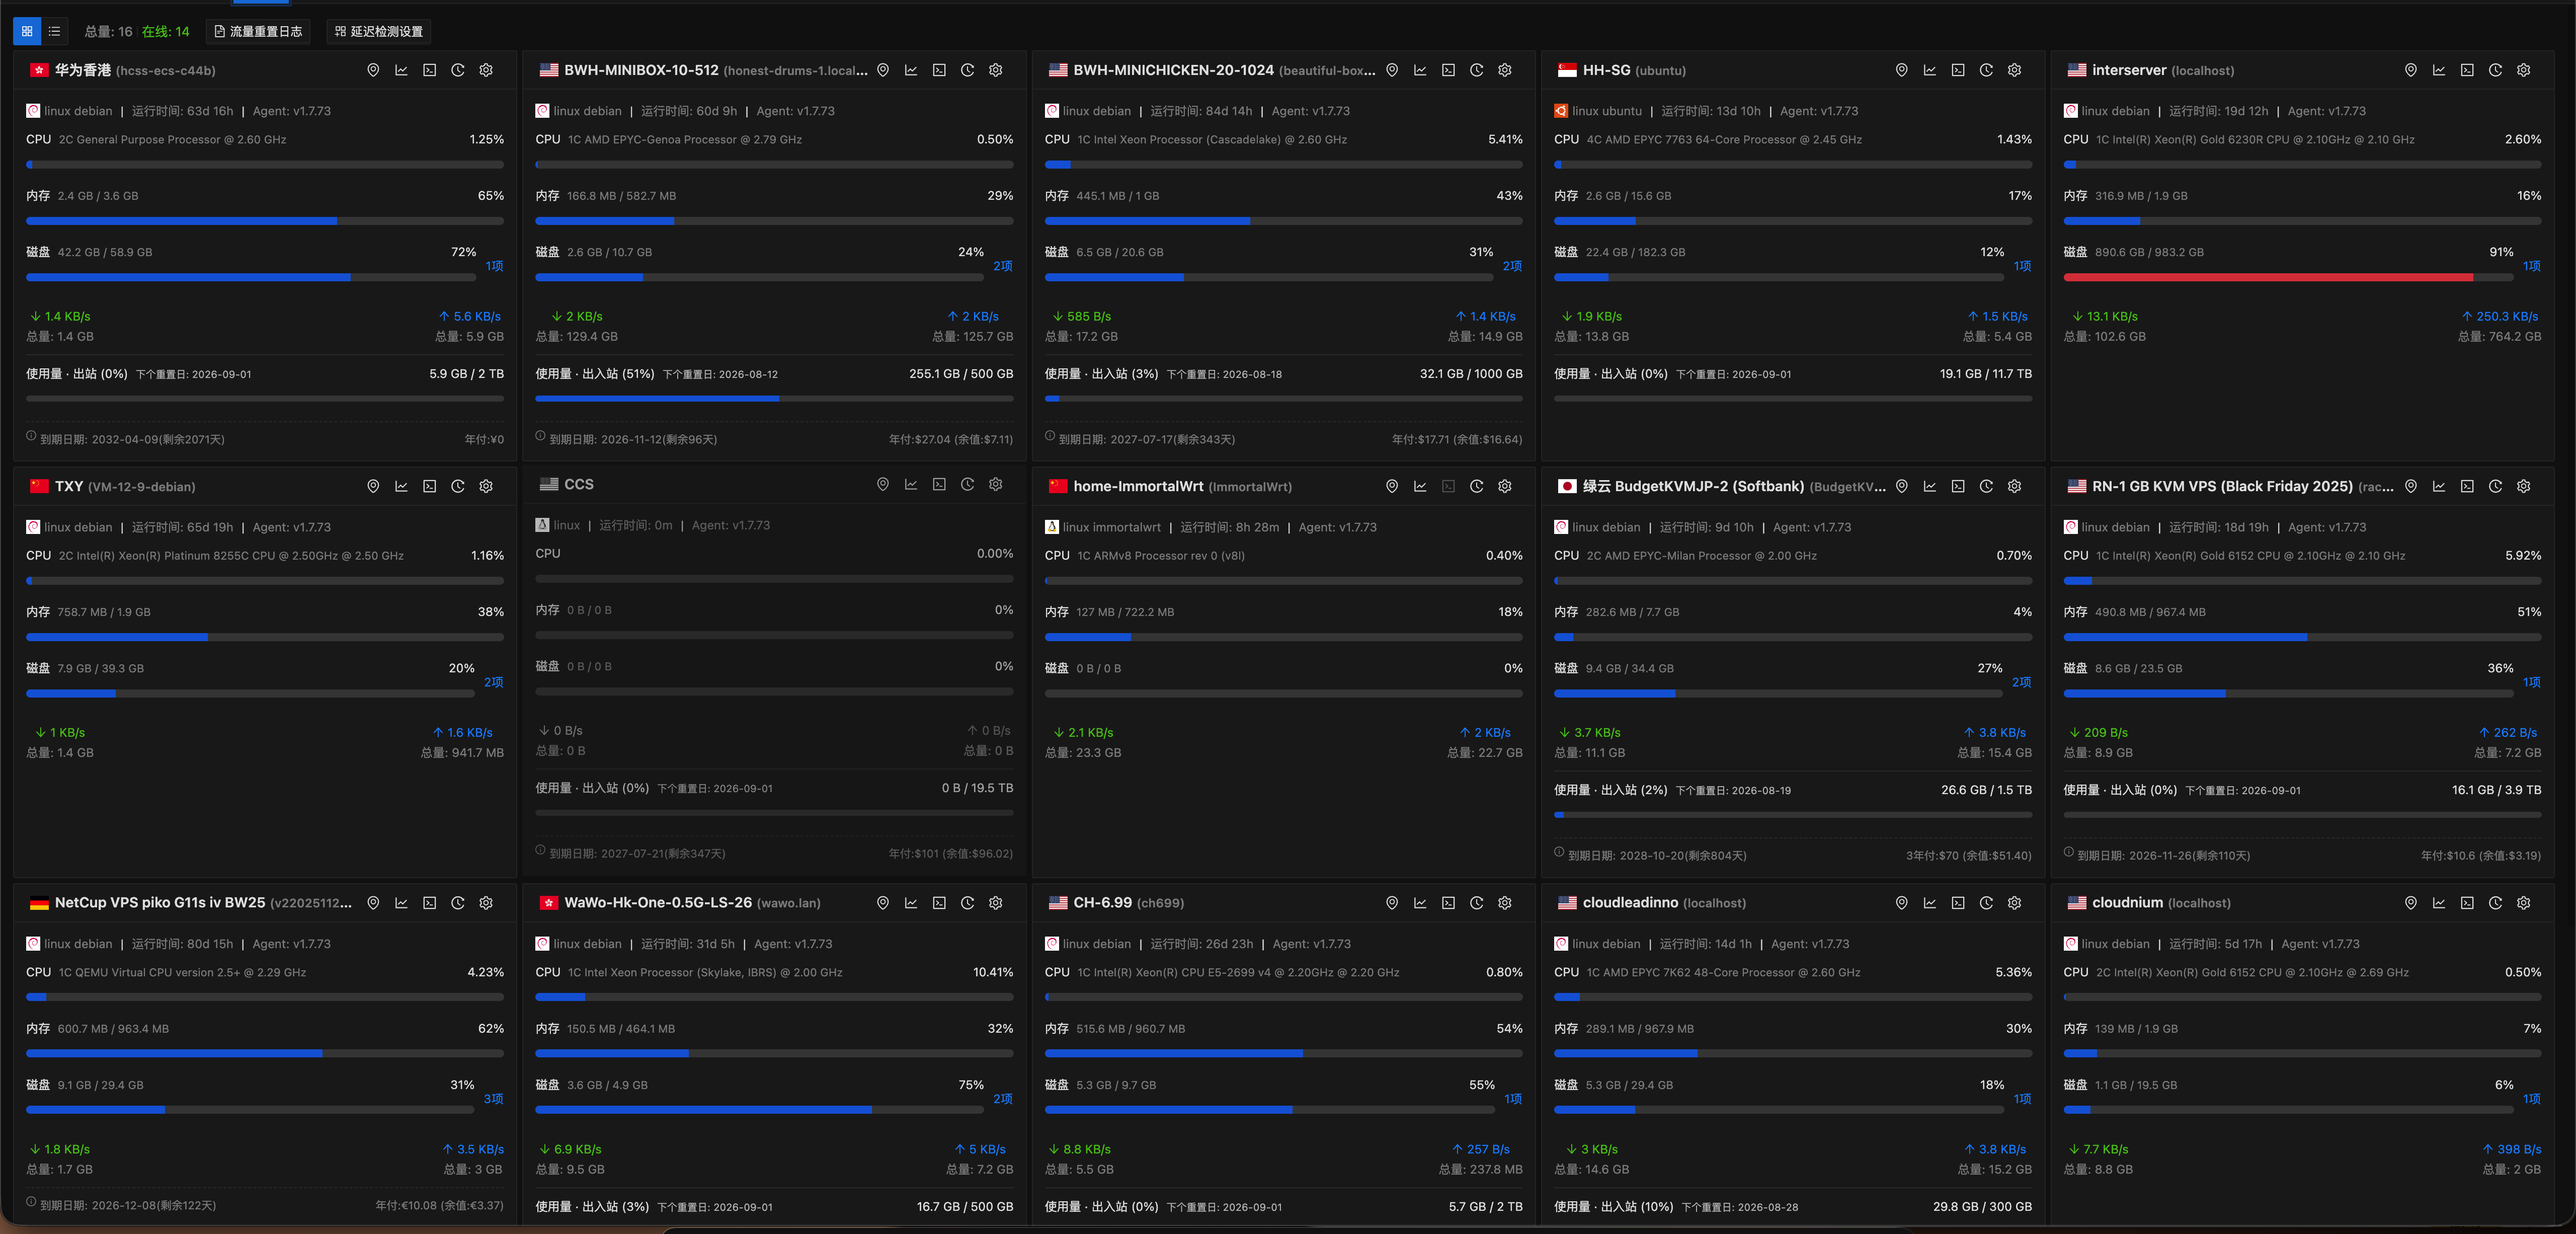Image resolution: width=2576 pixels, height=1234 pixels.
Task: Switch to list view layout
Action: 55,31
